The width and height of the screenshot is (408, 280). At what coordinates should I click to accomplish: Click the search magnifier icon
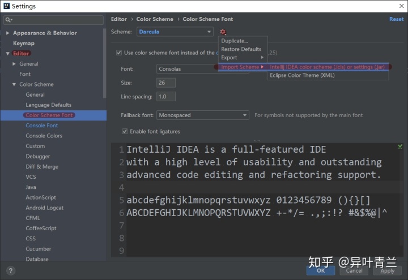[x=8, y=20]
